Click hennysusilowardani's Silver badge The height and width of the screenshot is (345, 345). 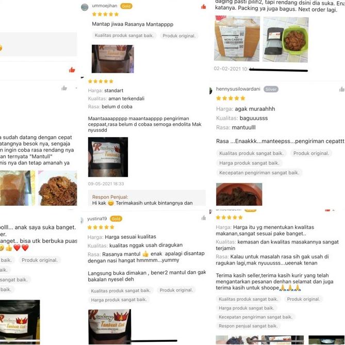click(271, 89)
